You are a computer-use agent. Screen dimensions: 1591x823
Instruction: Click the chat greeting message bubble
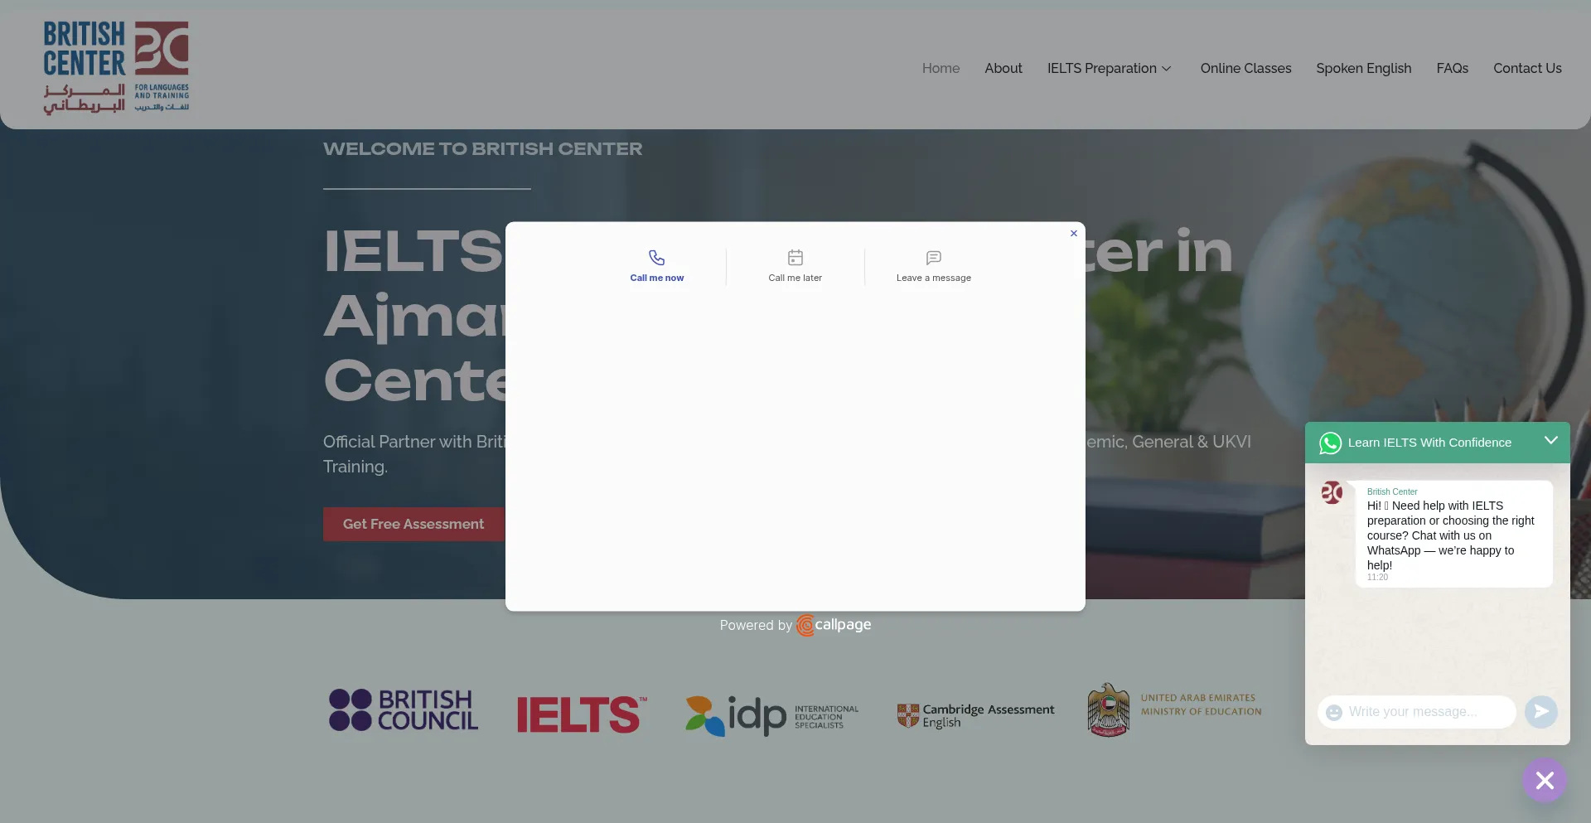point(1453,535)
